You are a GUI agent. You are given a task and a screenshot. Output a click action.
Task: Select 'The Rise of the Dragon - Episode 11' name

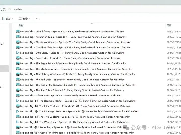coord(78,85)
